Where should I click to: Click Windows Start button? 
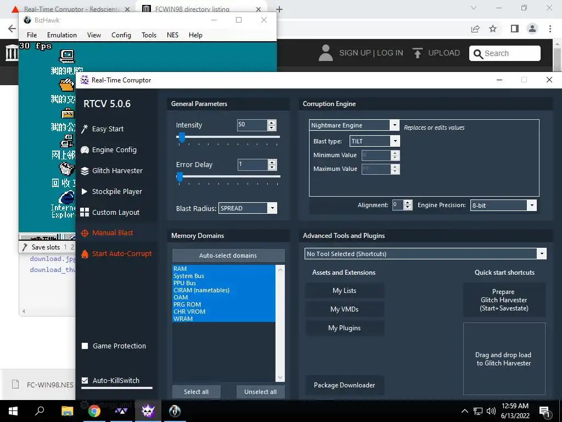(13, 411)
